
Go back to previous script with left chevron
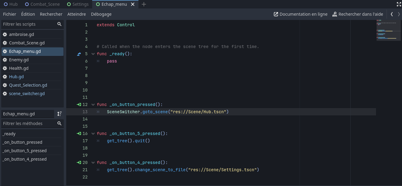point(392,14)
